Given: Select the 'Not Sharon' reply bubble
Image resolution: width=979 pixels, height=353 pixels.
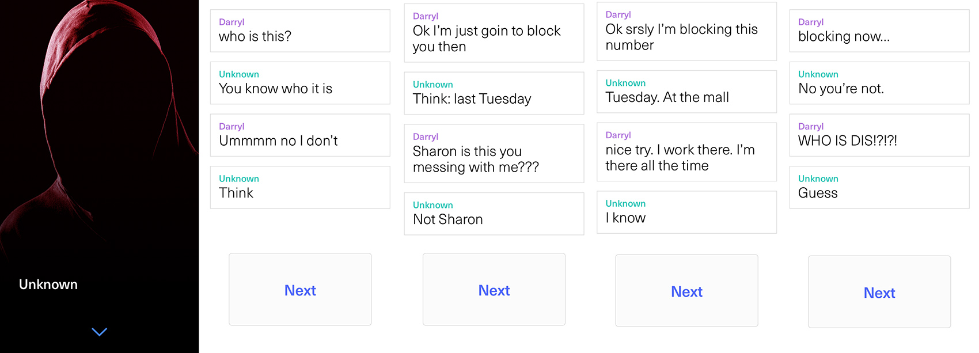Looking at the screenshot, I should 494,214.
